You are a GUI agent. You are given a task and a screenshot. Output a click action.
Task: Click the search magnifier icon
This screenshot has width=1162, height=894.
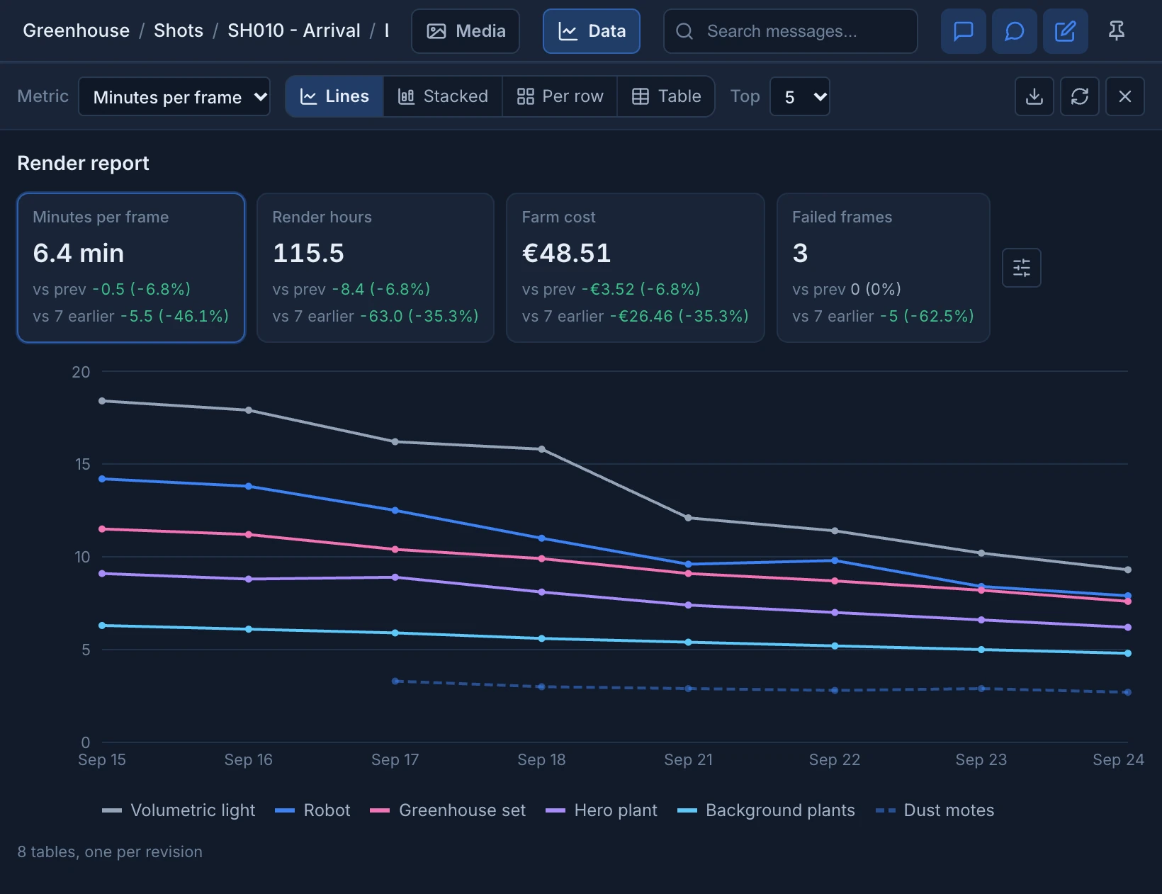684,31
